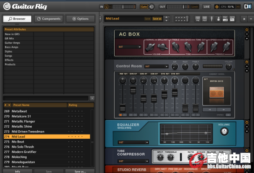
Task: Clear the preset search field with X
Action: point(92,98)
